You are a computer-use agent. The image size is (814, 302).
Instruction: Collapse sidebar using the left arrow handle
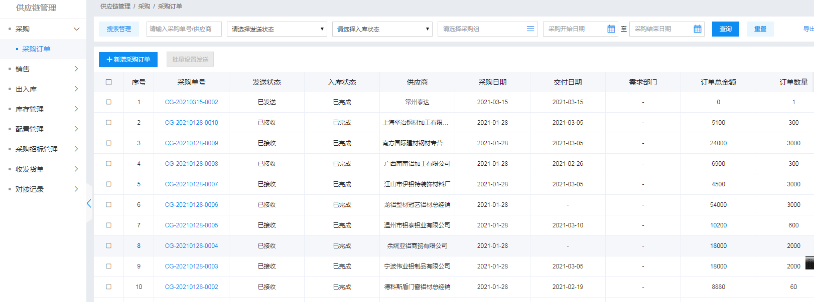(x=89, y=203)
